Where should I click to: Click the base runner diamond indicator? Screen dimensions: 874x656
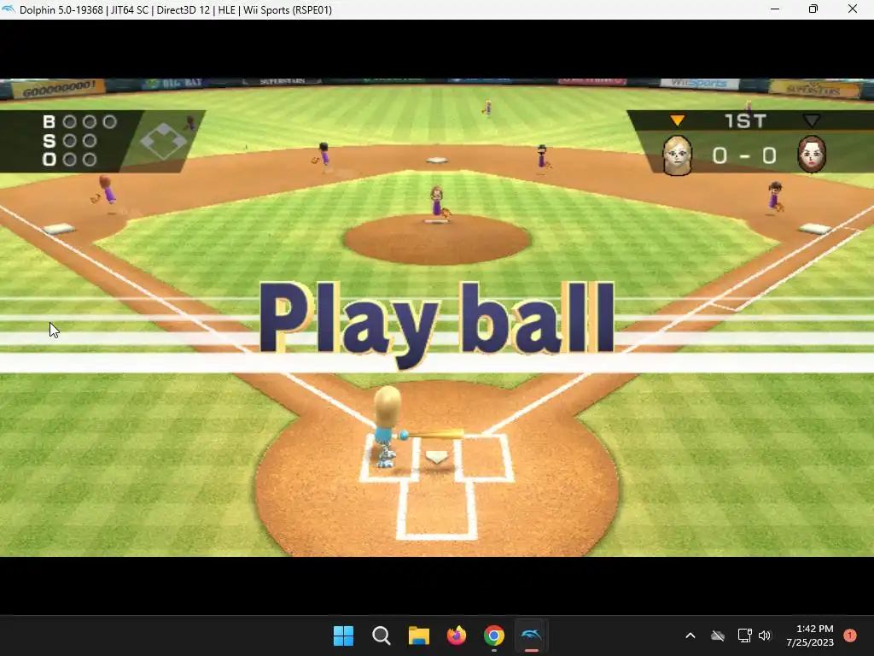[x=163, y=141]
